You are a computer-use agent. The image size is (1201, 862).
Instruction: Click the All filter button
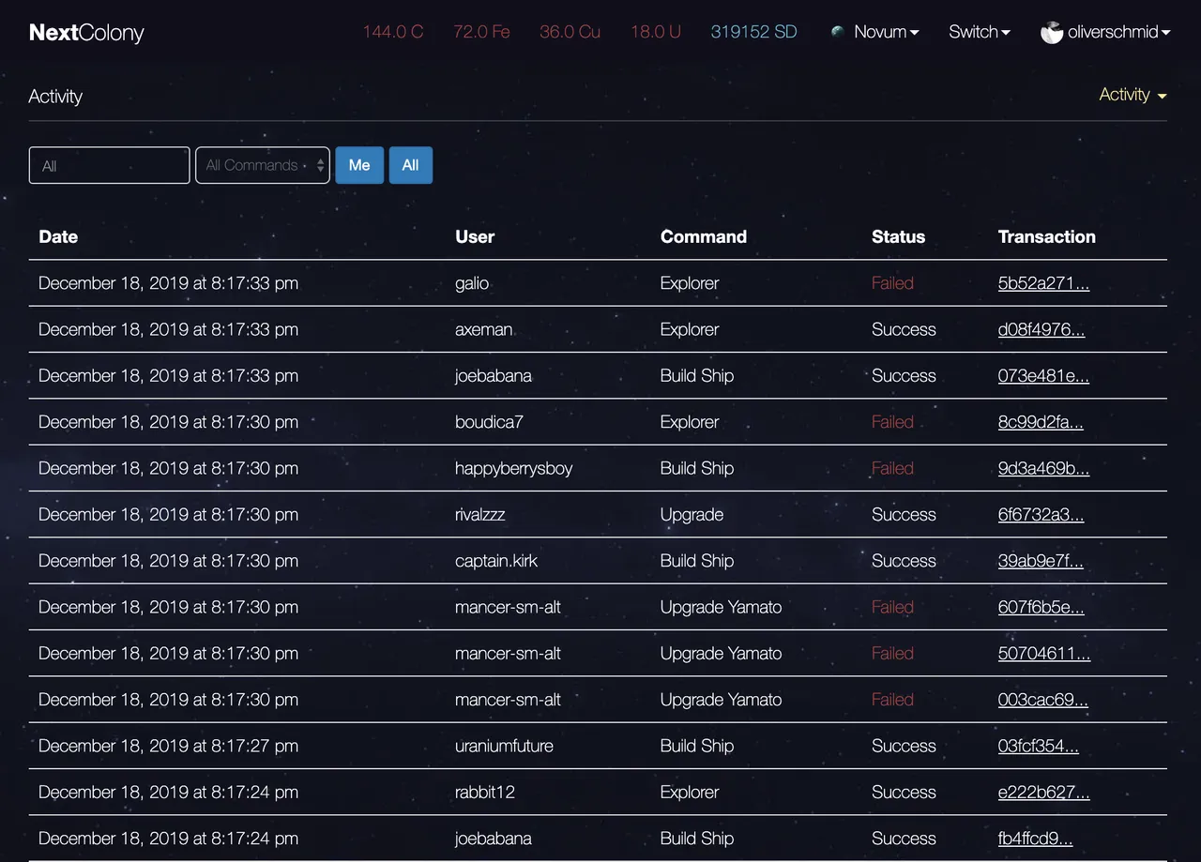(x=410, y=165)
